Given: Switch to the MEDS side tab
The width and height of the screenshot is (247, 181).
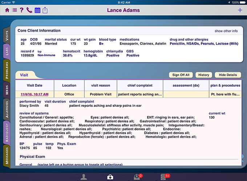Looking at the screenshot, I should click(7, 90).
